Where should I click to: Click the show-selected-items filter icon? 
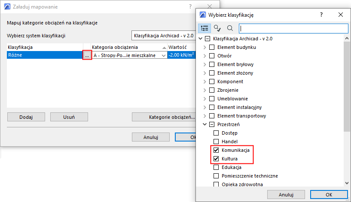tap(217, 28)
